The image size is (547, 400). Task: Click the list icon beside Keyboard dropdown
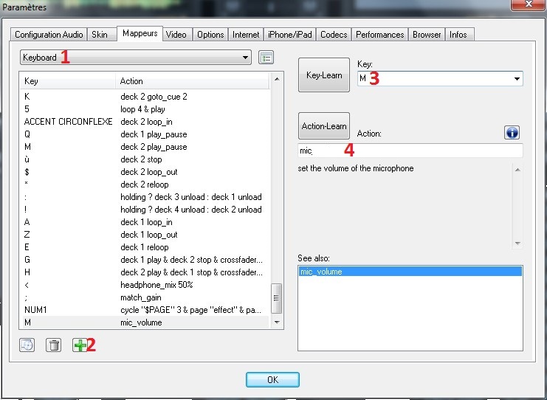(266, 58)
